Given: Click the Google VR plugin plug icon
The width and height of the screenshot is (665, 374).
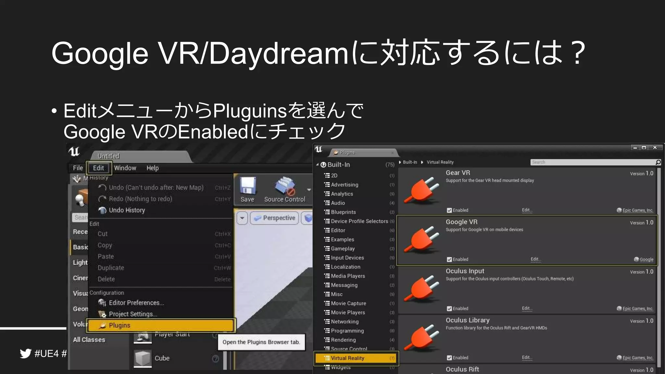Looking at the screenshot, I should (x=421, y=240).
